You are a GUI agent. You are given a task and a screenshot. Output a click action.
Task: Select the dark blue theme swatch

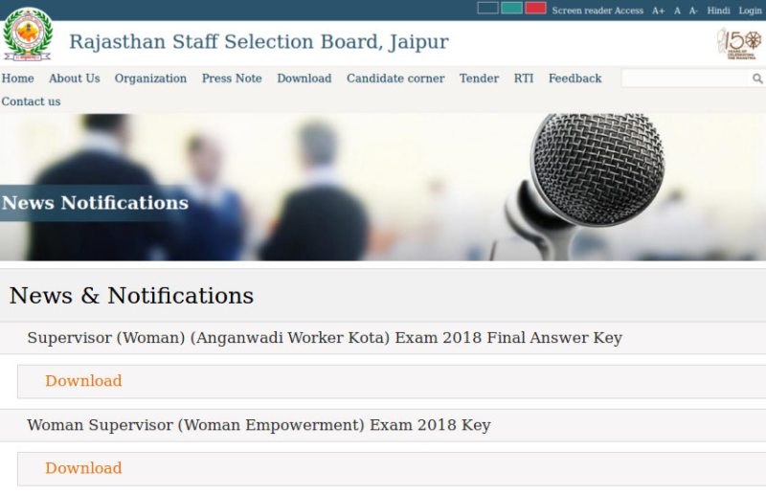[487, 8]
